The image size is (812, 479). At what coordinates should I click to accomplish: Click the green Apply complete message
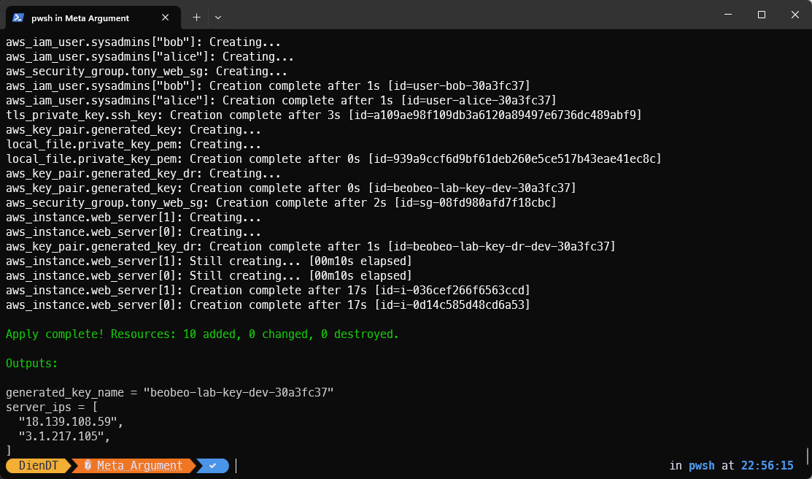coord(202,334)
